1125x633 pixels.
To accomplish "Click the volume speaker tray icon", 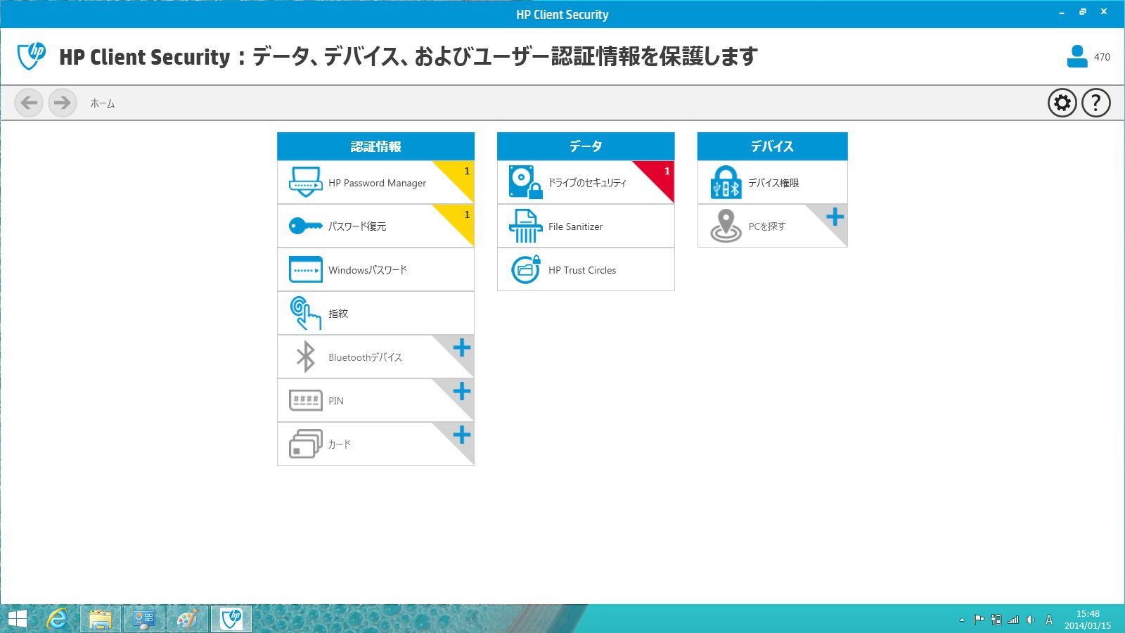I will click(1030, 620).
